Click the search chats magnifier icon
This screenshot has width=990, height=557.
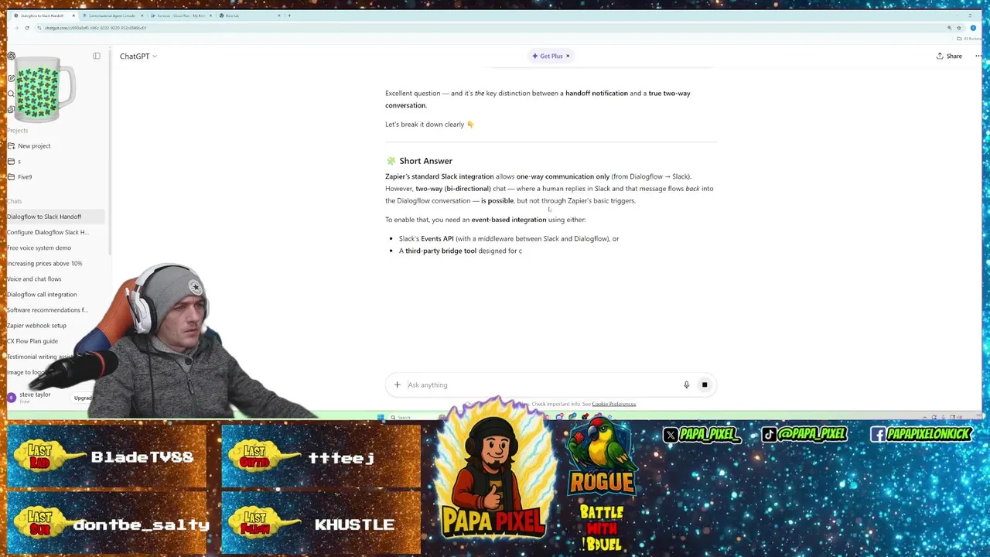[11, 94]
